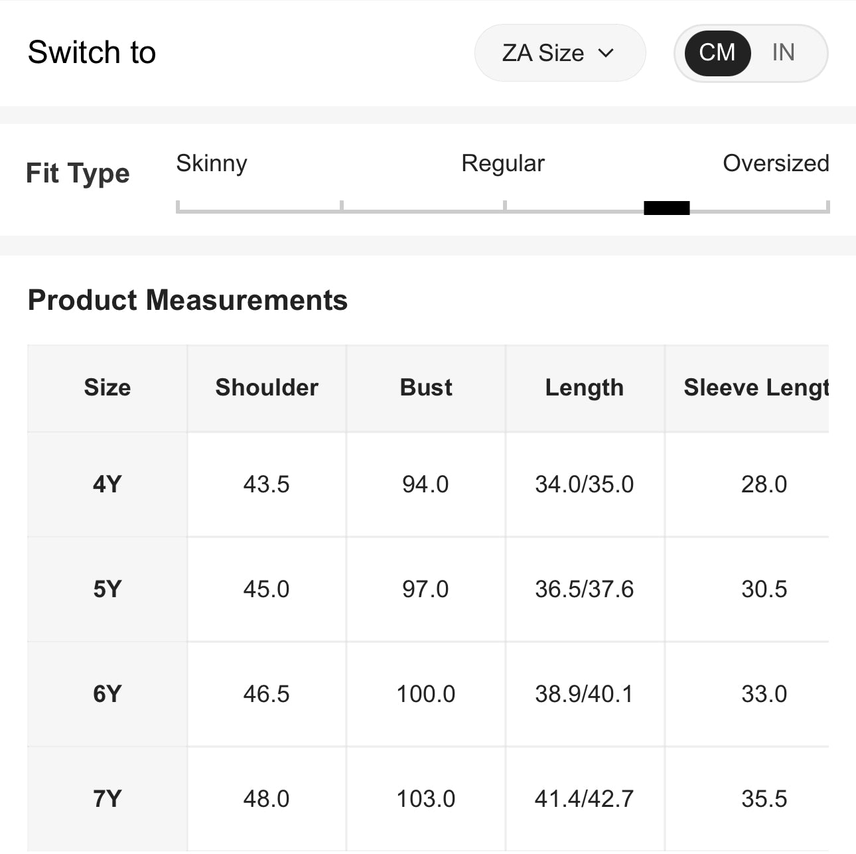Click the Switch to label
Image resolution: width=856 pixels, height=854 pixels.
tap(92, 52)
